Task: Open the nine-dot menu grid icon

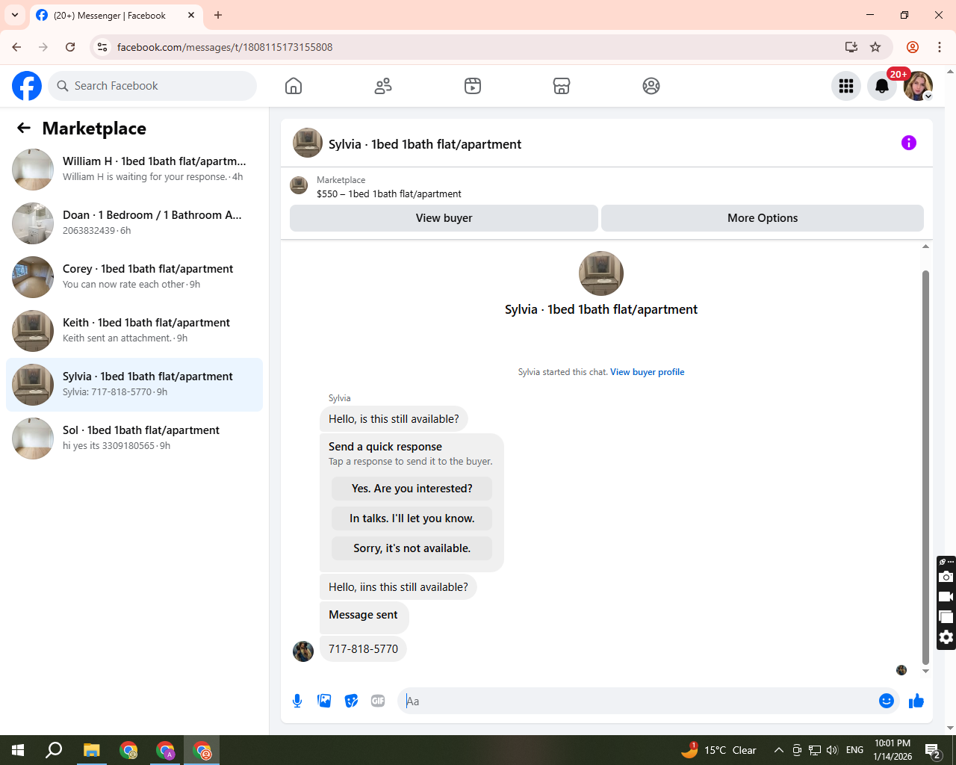Action: pos(846,86)
